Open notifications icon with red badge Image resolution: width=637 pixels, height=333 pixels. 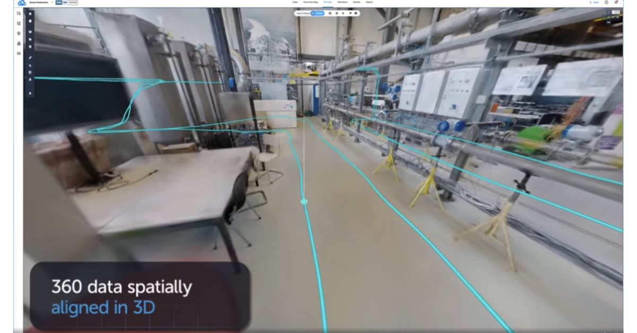point(616,2)
